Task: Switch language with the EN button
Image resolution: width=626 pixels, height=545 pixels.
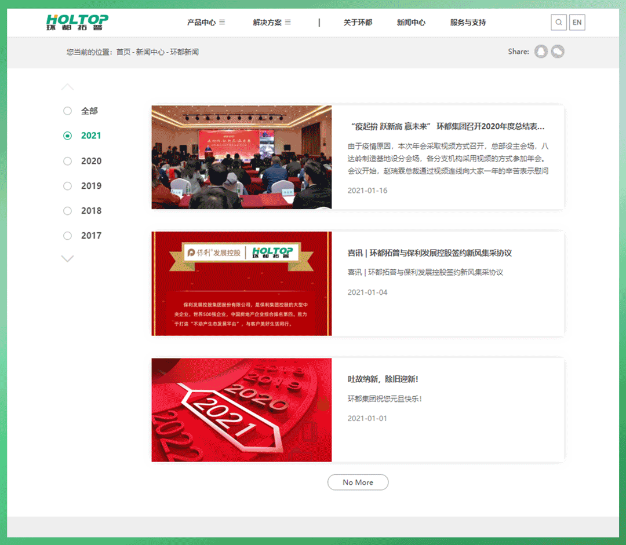Action: pos(577,23)
